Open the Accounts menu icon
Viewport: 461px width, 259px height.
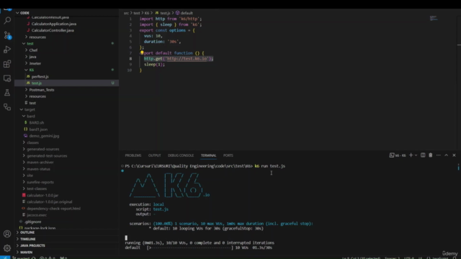[x=7, y=234]
